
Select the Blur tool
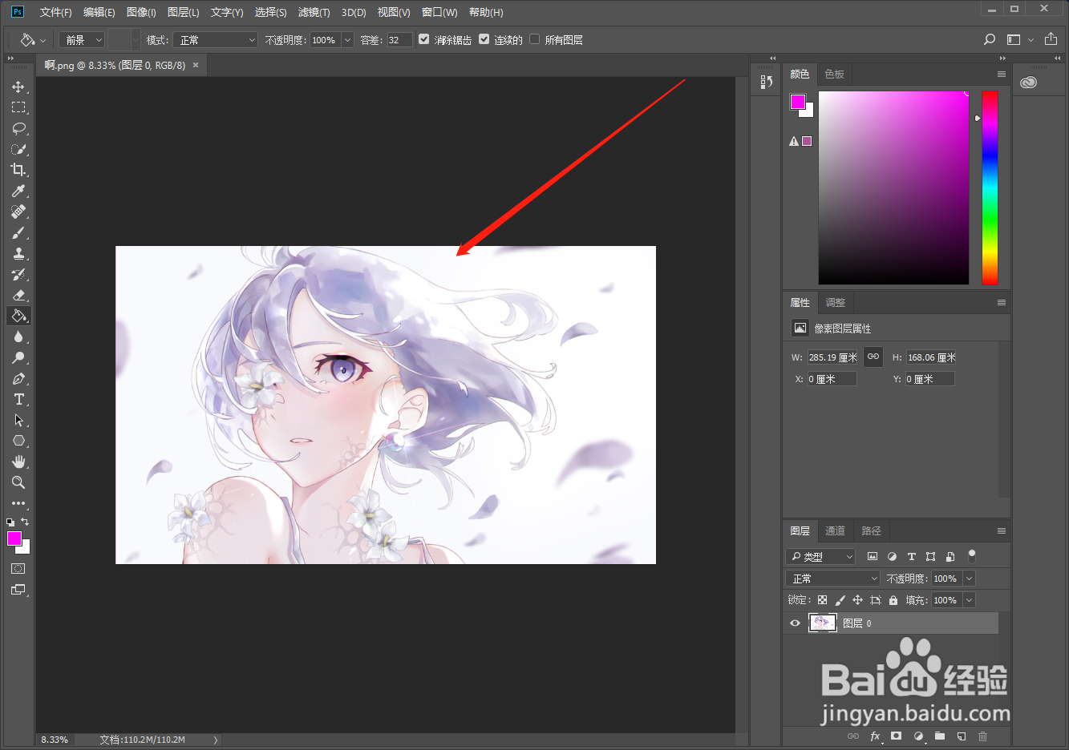18,337
